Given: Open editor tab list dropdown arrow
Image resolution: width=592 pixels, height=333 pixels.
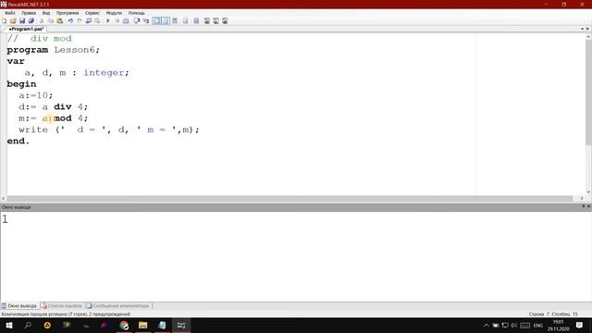Looking at the screenshot, I should point(582,29).
